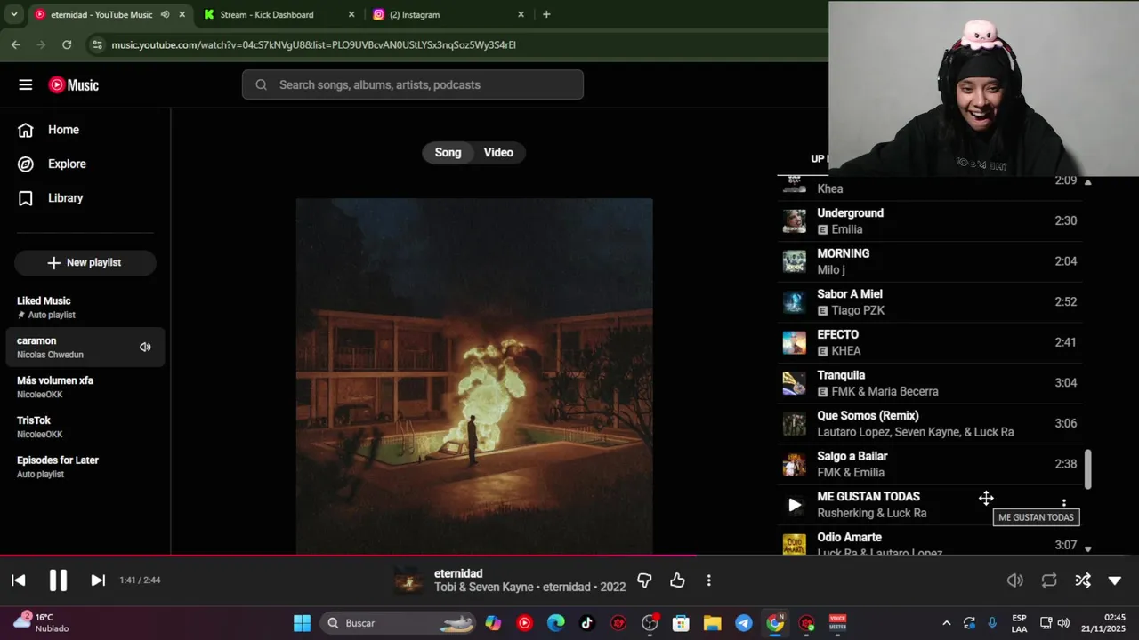Screen dimensions: 1139x640
Task: Open Windows Start menu
Action: (x=302, y=623)
